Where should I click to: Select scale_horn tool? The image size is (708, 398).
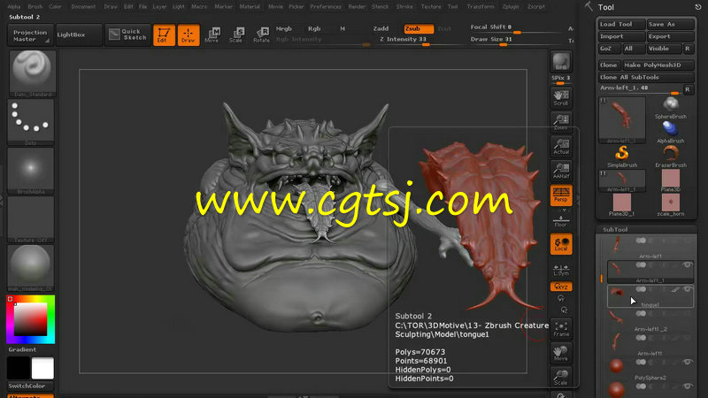pos(671,205)
